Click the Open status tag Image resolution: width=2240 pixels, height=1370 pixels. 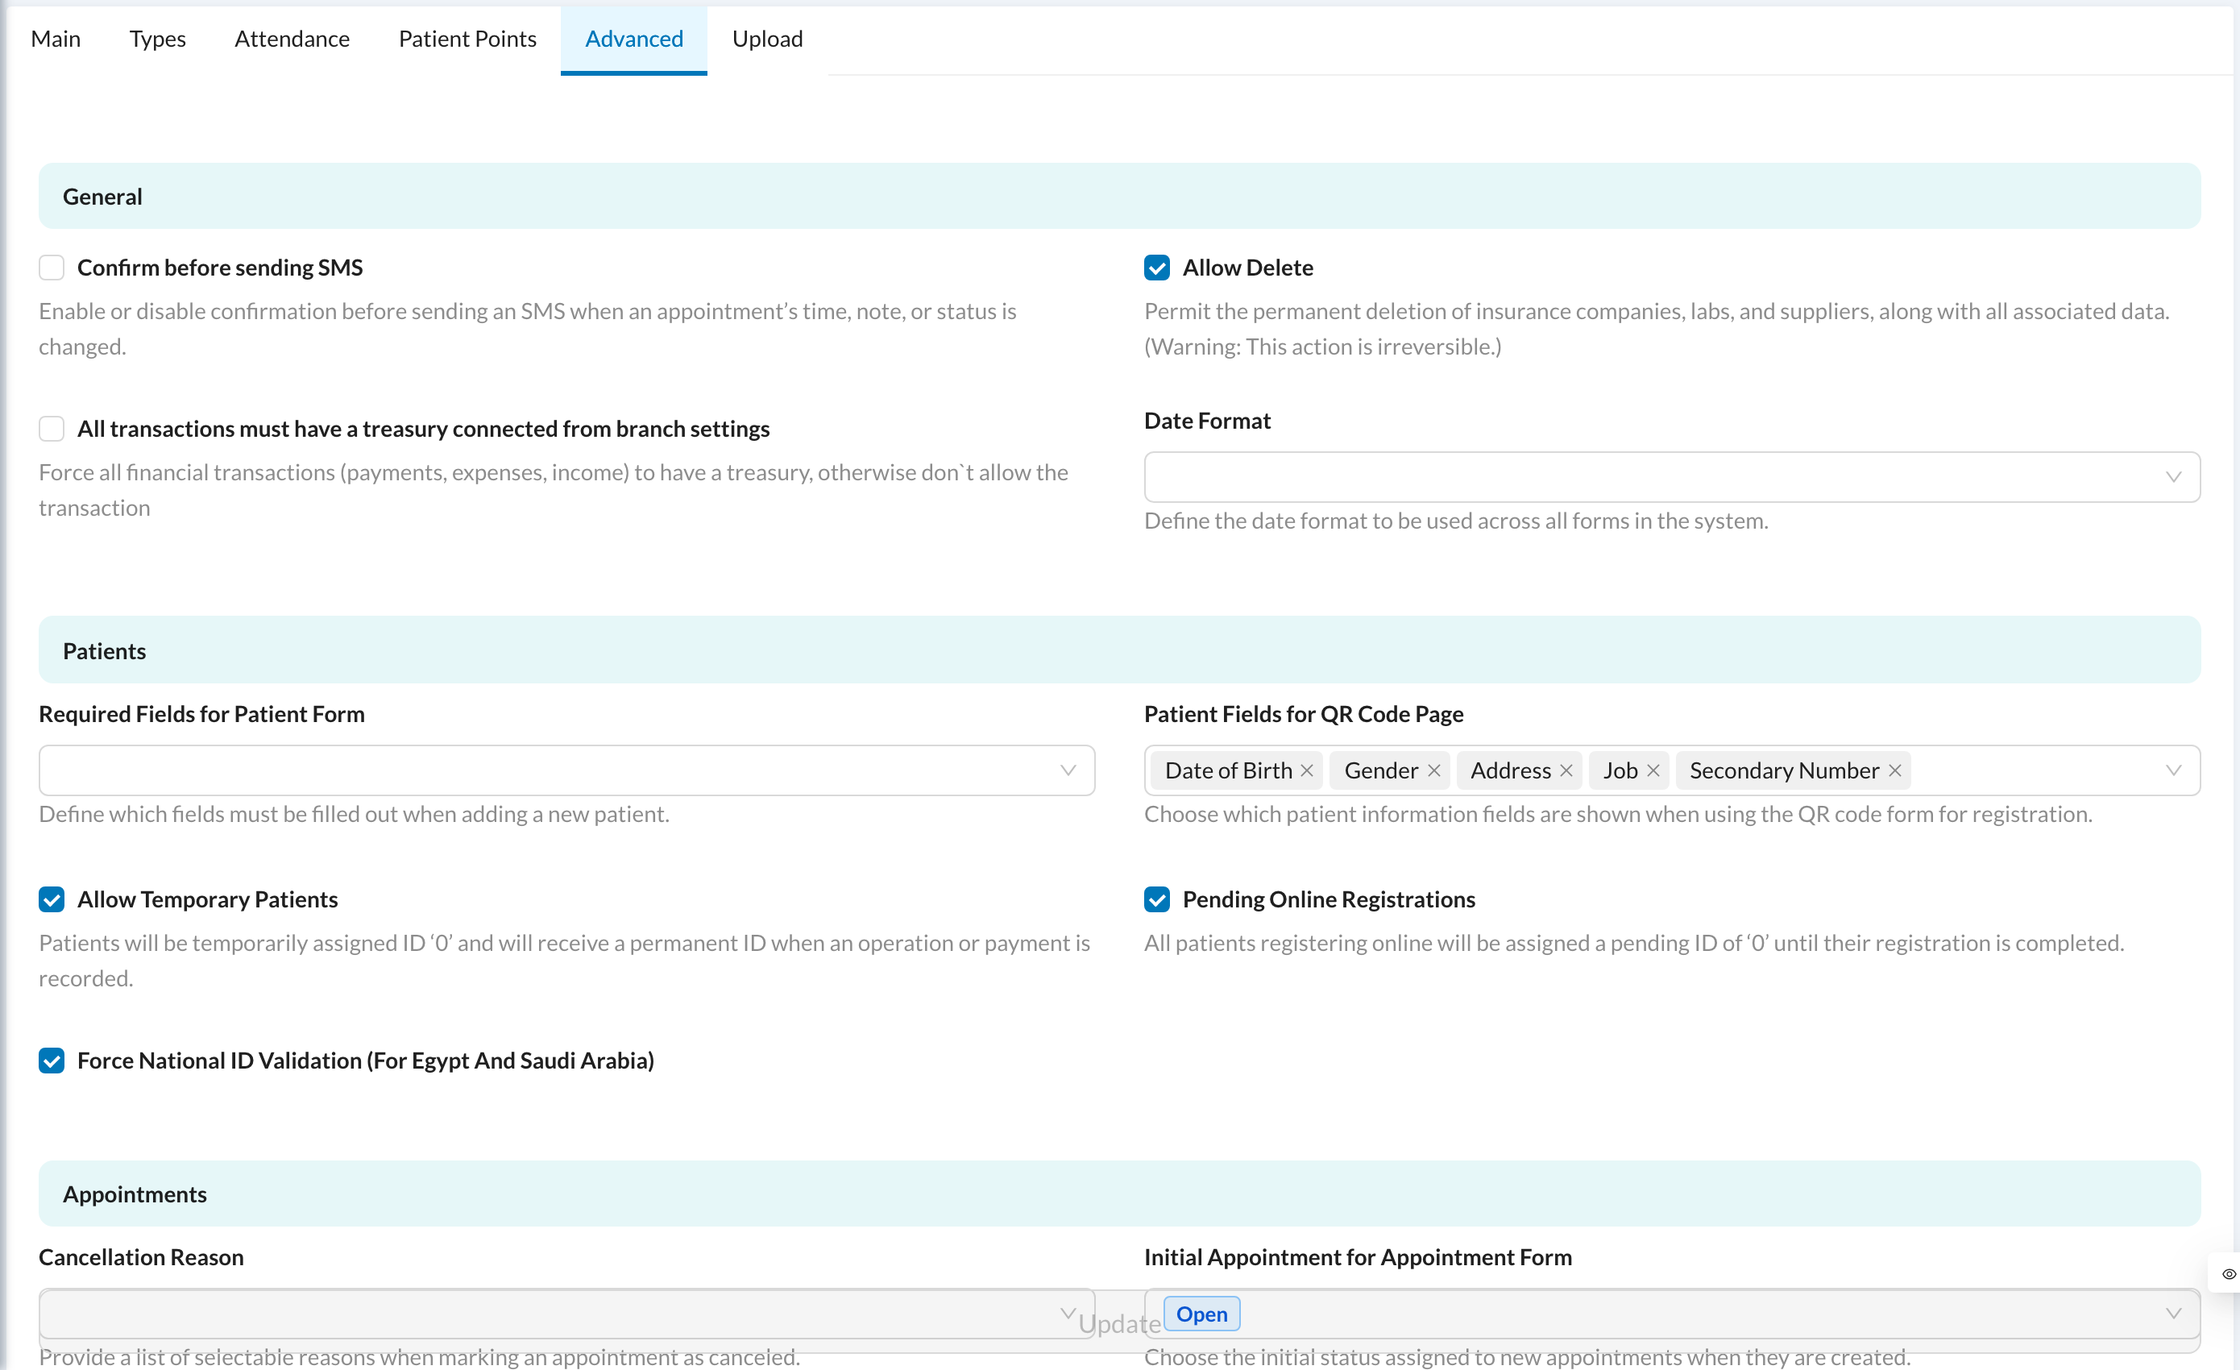1201,1314
